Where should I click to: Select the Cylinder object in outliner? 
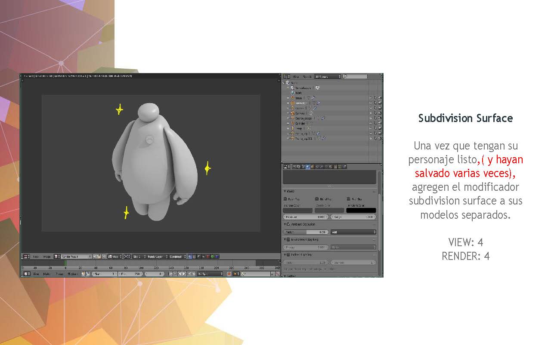tap(300, 123)
